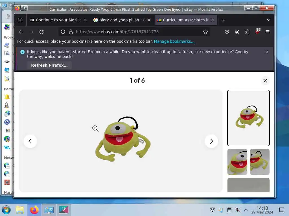Viewport: 289px width, 216px height.
Task: Close the Continue to your Mozilla tab
Action: tap(86, 20)
